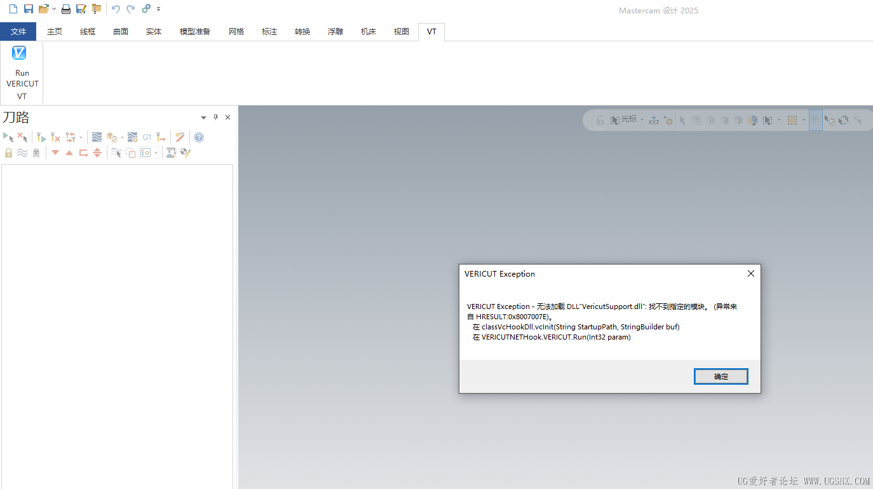The width and height of the screenshot is (873, 489).
Task: Click the cursor-with-clipboard verify selection icon
Action: click(830, 120)
